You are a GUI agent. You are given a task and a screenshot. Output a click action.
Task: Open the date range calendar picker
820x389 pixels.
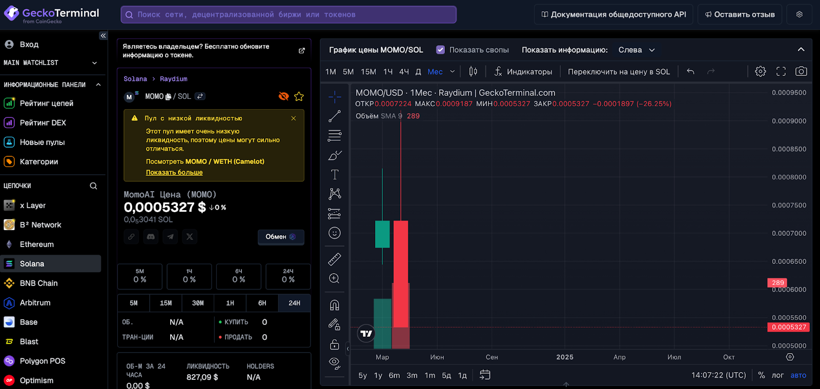tap(485, 375)
